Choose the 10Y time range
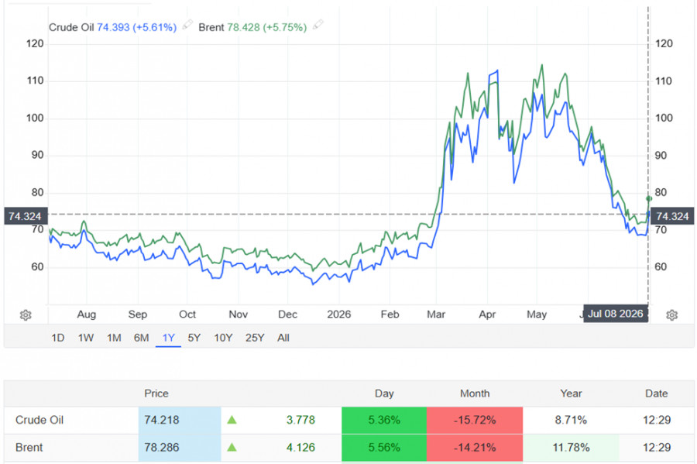Image resolution: width=697 pixels, height=464 pixels. coord(223,338)
